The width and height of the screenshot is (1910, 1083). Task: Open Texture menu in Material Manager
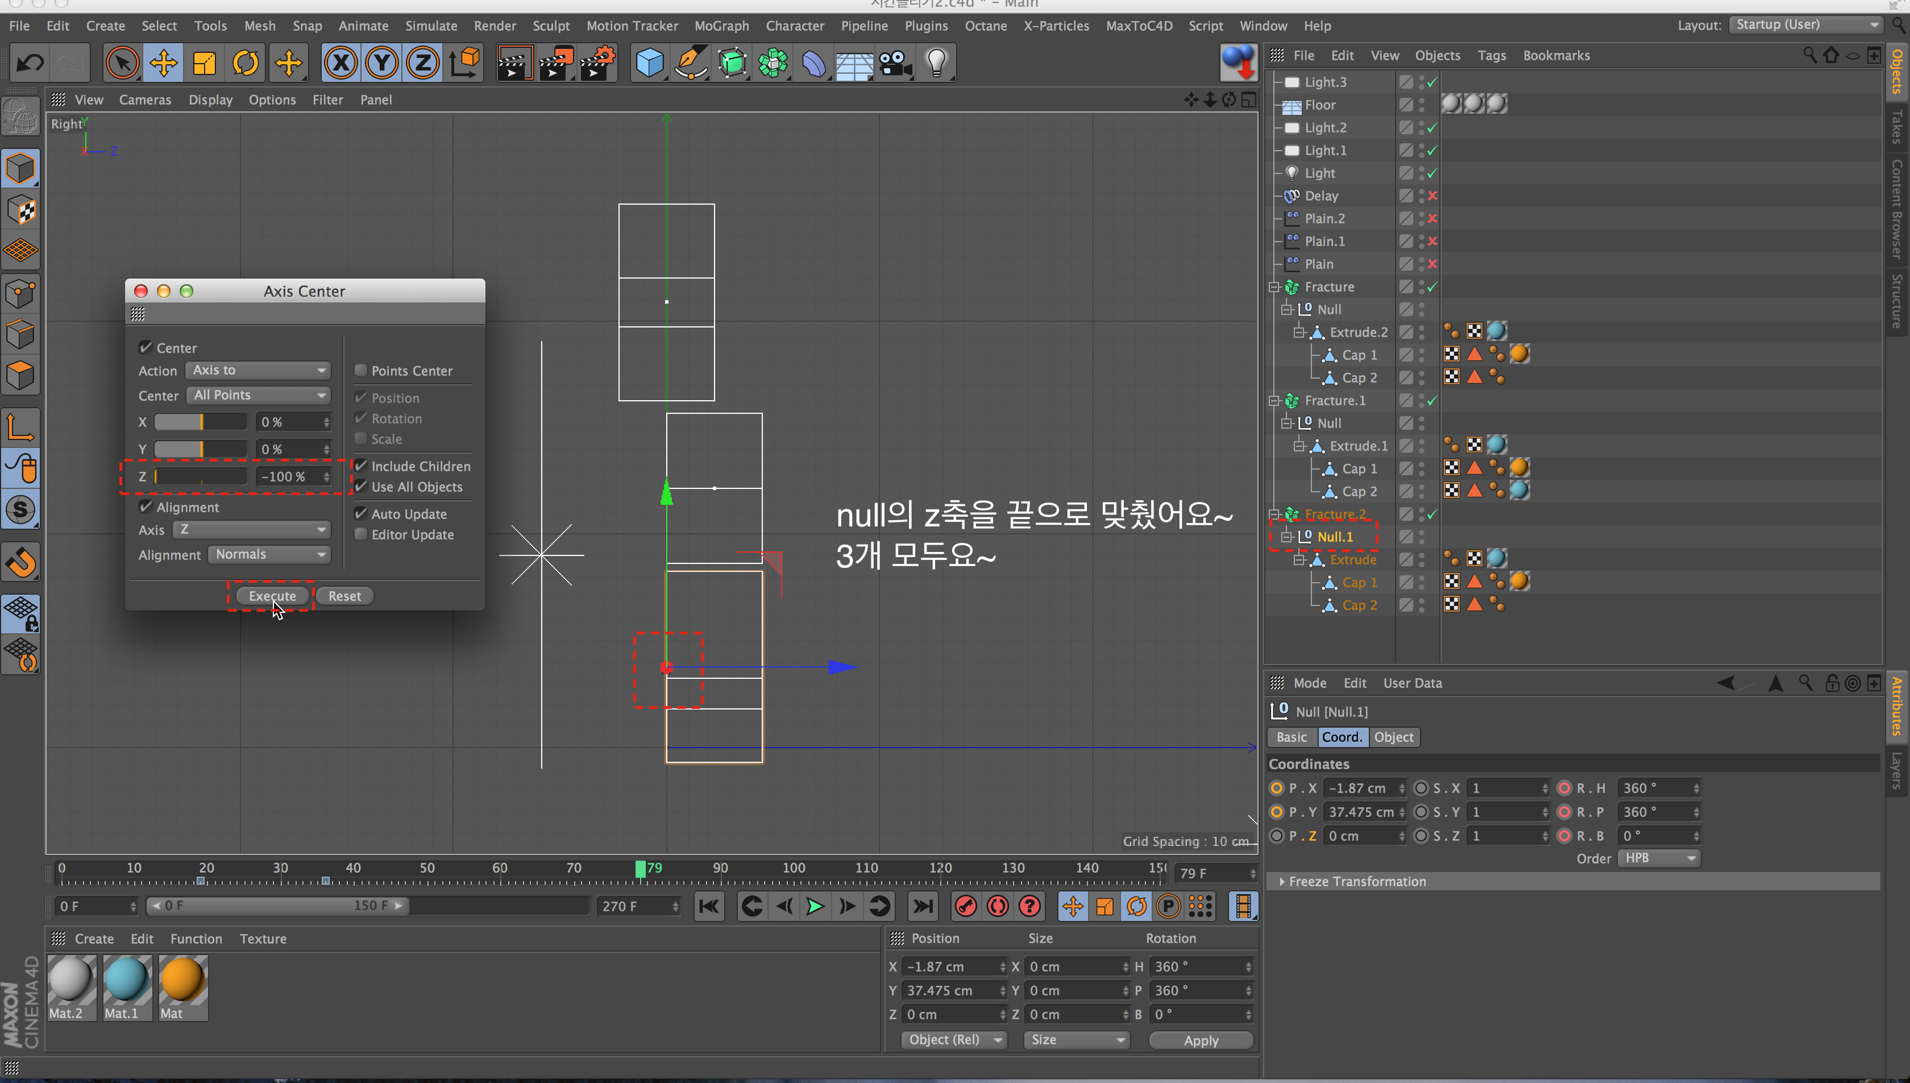(x=263, y=939)
